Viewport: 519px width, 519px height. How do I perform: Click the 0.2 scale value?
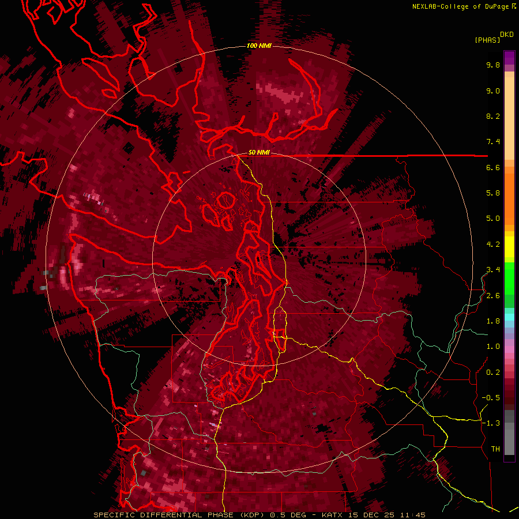493,373
